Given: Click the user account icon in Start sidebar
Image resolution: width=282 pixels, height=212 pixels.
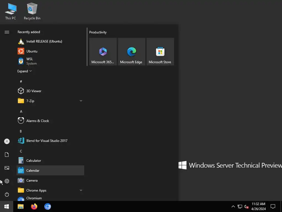Looking at the screenshot, I should coord(7,141).
